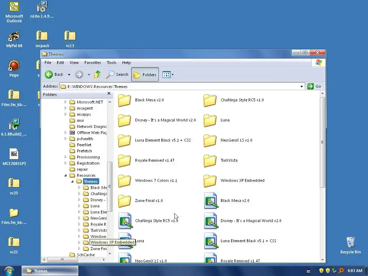
Task: Select the vc25 zip icon on desktop
Action: 14,187
